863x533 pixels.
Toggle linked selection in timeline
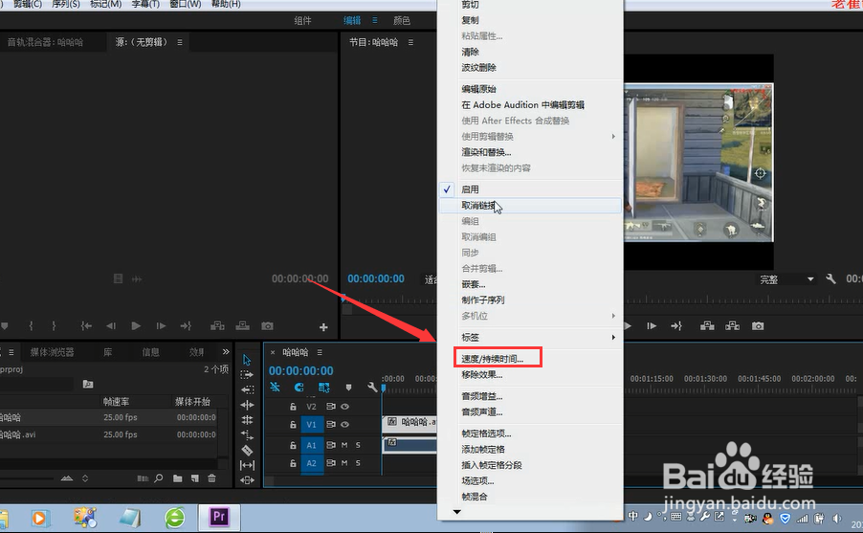(x=323, y=388)
